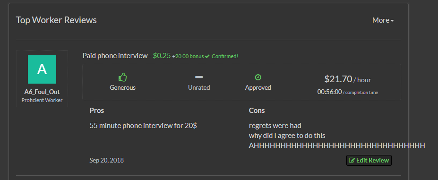Click the Edit Review button
This screenshot has width=438, height=180.
point(369,161)
